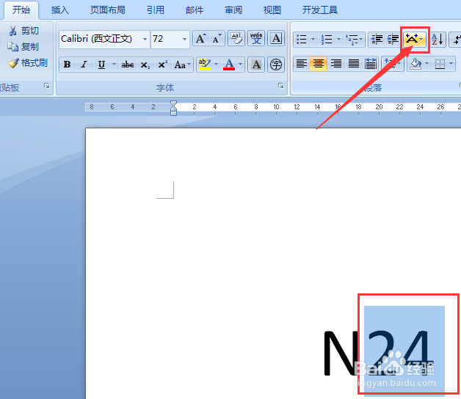
Task: Open the Asian Layout (中文版式) button
Action: (x=414, y=39)
